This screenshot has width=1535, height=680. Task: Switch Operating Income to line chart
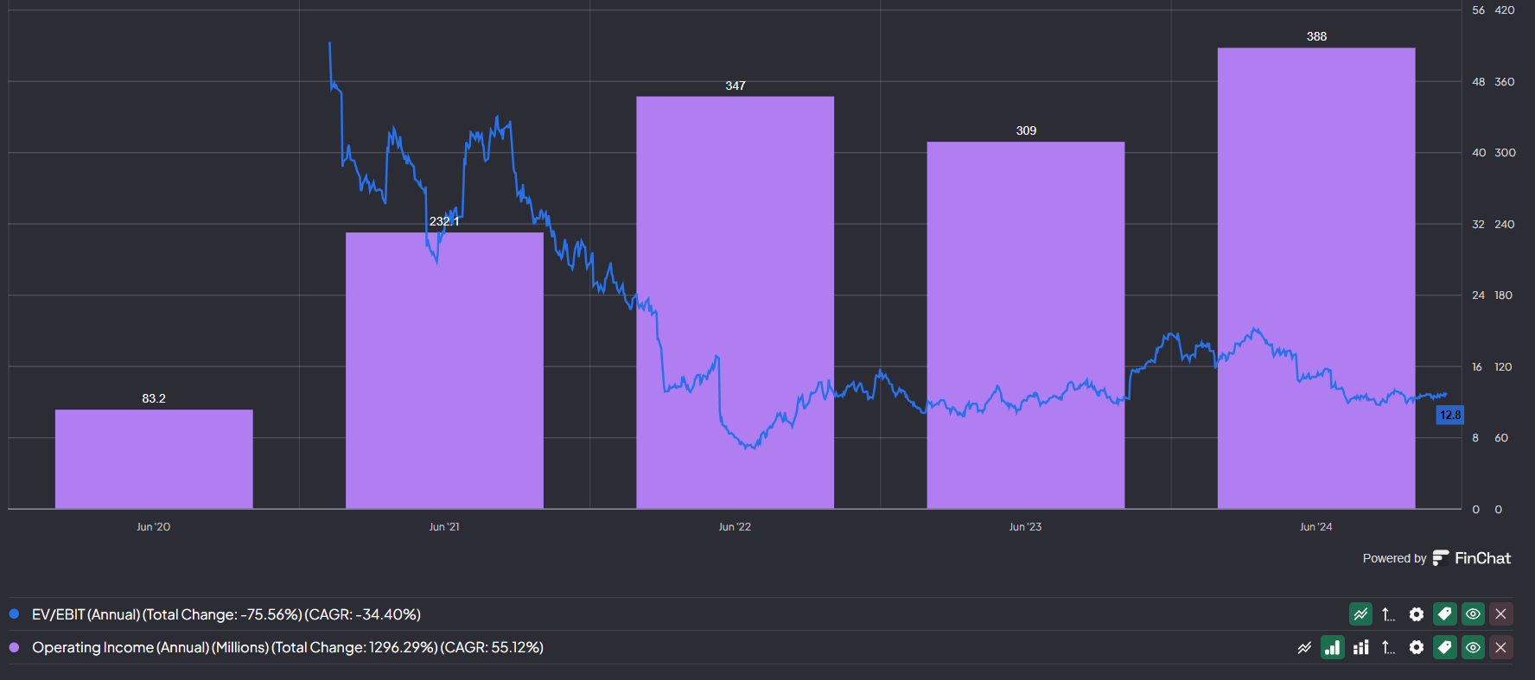coord(1304,647)
